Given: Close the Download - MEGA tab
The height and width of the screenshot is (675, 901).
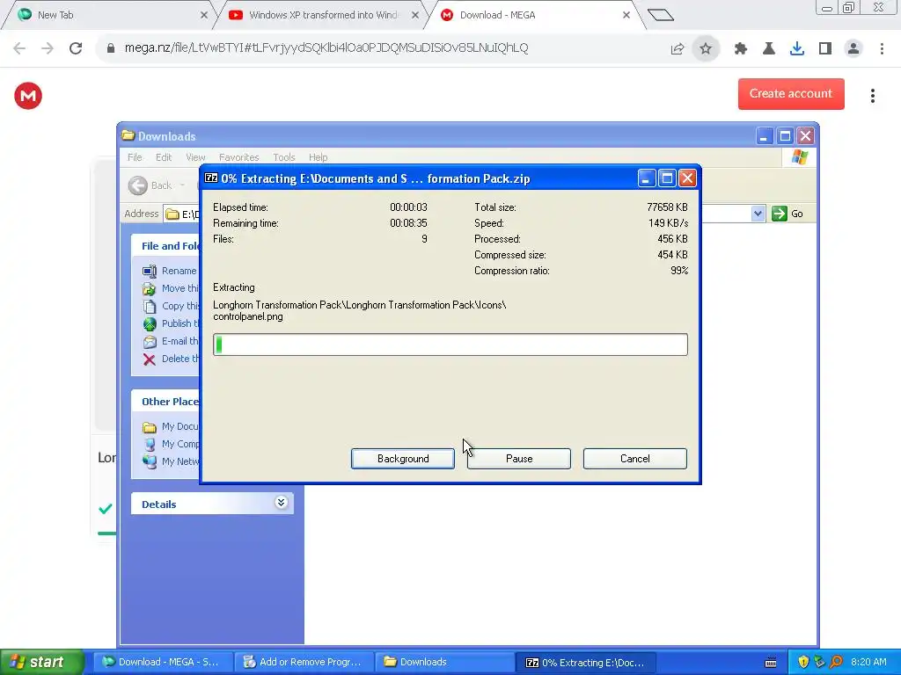Looking at the screenshot, I should 626,15.
